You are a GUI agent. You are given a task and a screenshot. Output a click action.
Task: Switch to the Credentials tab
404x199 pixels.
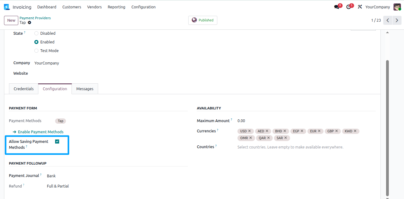(24, 89)
